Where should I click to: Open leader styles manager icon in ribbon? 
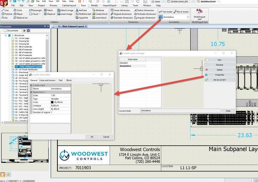[161, 17]
